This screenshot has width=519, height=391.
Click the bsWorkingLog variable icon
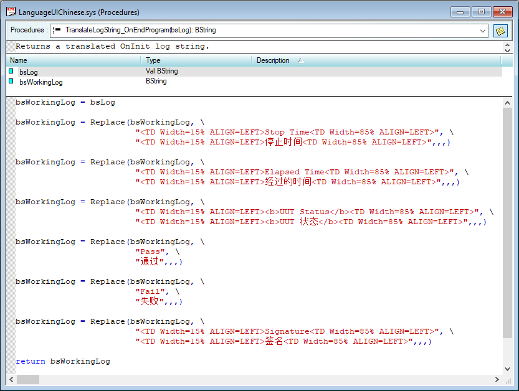(11, 82)
